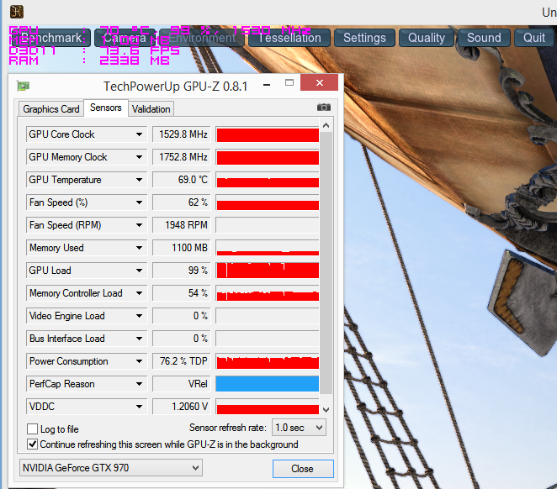Switch to the Graphics Card tab
The height and width of the screenshot is (489, 557).
coord(50,109)
